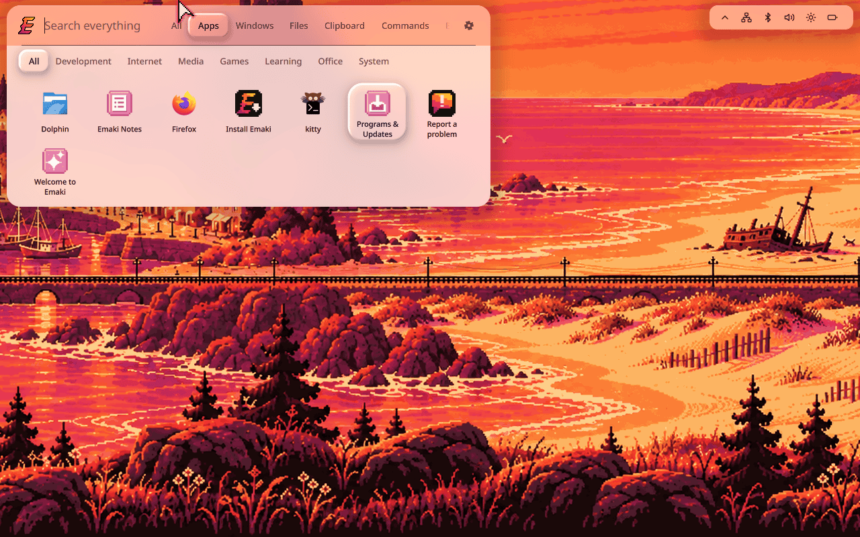The image size is (860, 537).
Task: Filter apps by Development category
Action: click(x=83, y=61)
